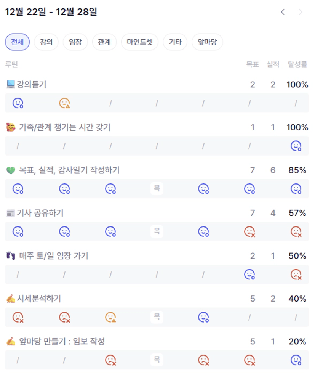This screenshot has width=315, height=379.
Task: Click the 기사 공유하기 routine title
Action: [40, 213]
